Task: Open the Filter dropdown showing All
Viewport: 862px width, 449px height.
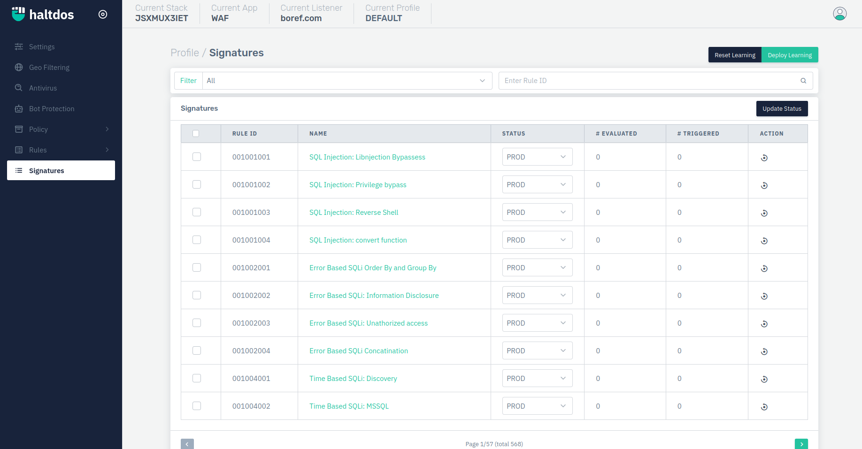Action: tap(346, 81)
